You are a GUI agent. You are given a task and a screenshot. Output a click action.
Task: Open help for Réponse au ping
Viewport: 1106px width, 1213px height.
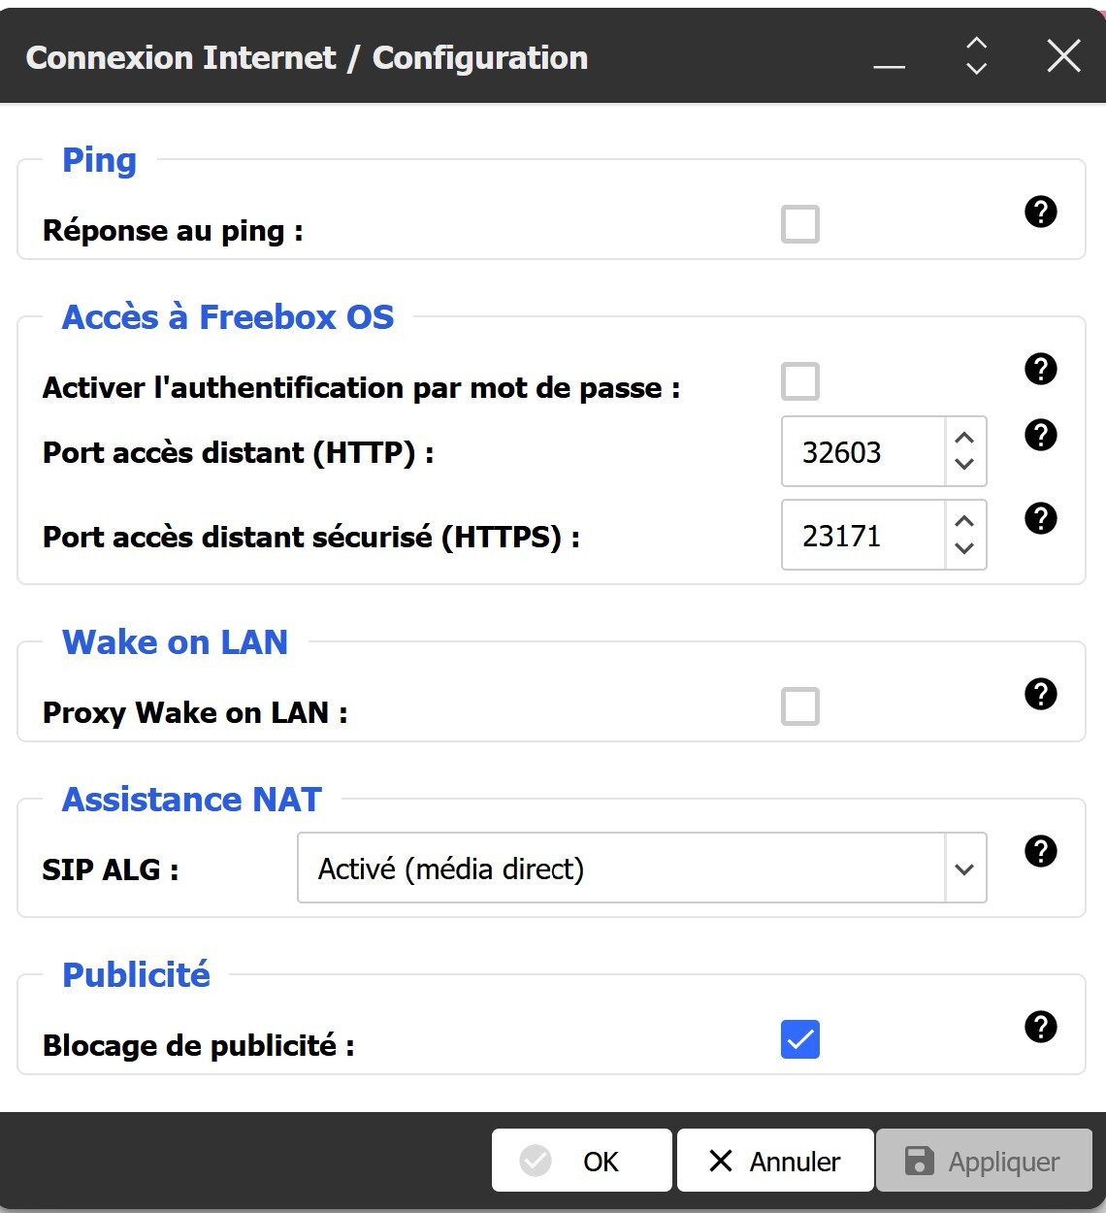click(x=1041, y=212)
